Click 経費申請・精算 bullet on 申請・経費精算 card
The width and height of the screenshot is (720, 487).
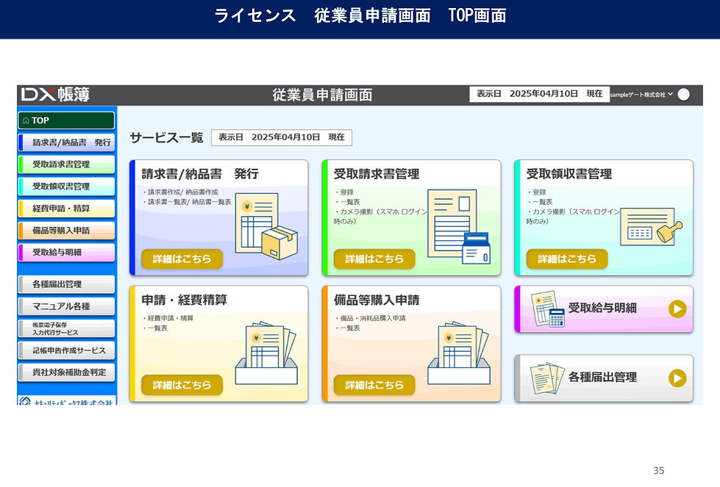point(168,318)
